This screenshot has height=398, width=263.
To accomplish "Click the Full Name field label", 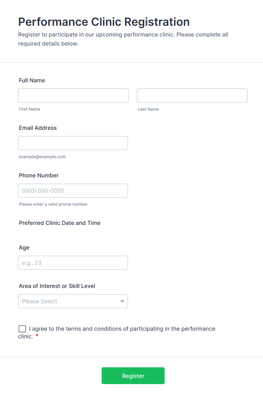I will 32,80.
